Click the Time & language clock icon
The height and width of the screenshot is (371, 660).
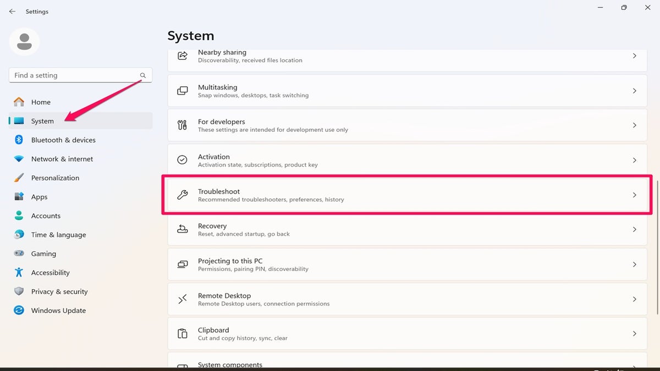coord(19,235)
